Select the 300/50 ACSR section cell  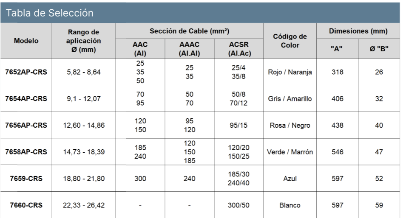(x=238, y=205)
